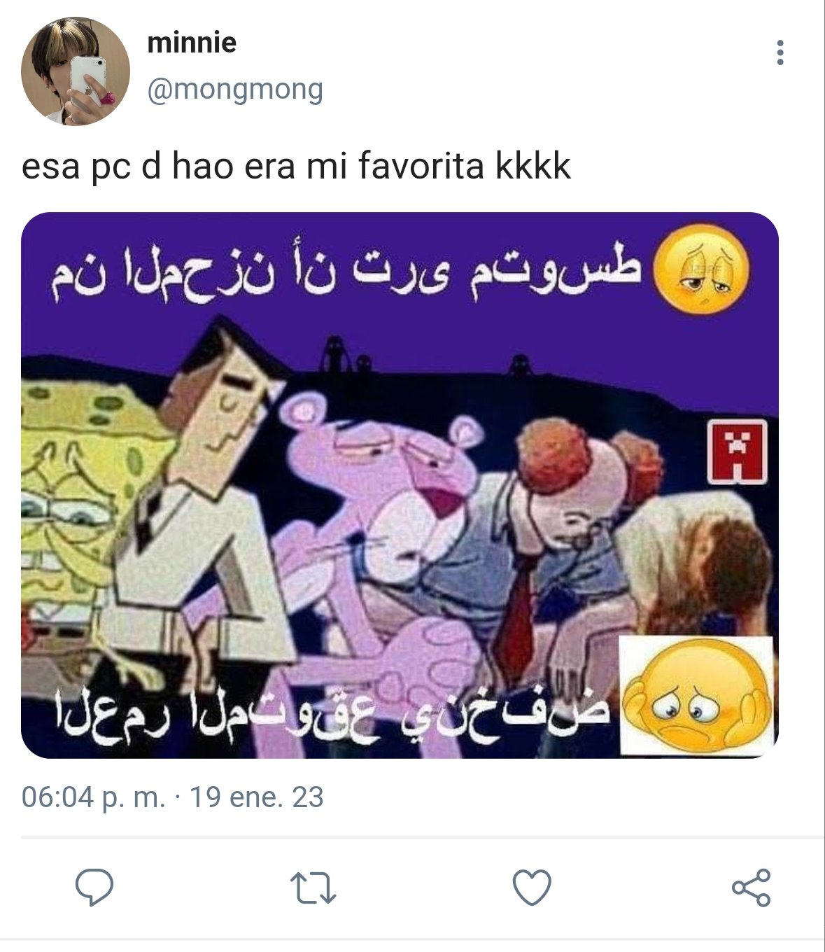The height and width of the screenshot is (952, 825).
Task: Open the Pink Panther meme image
Action: click(x=400, y=485)
